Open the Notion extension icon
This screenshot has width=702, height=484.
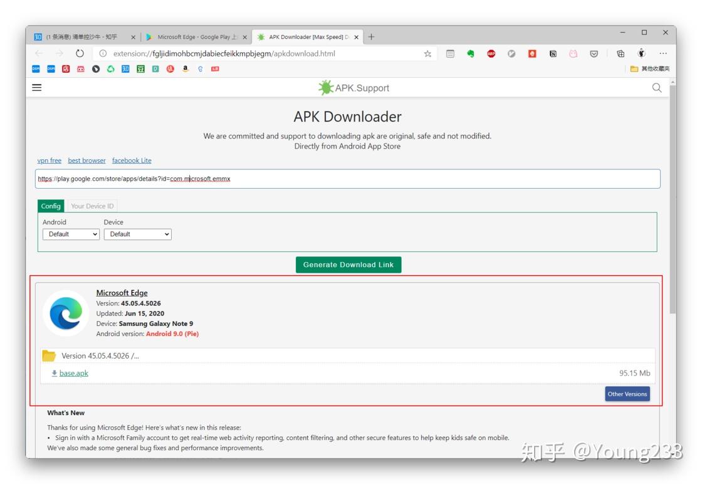click(553, 54)
